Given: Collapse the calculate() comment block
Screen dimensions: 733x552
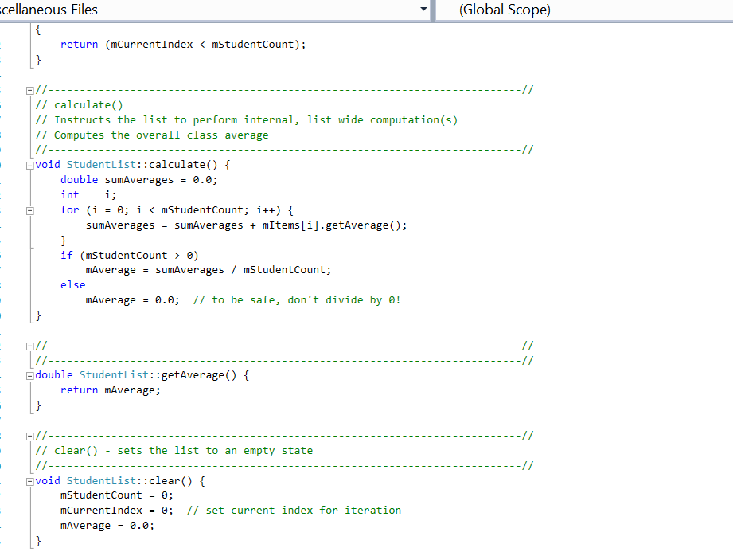Looking at the screenshot, I should tap(30, 90).
